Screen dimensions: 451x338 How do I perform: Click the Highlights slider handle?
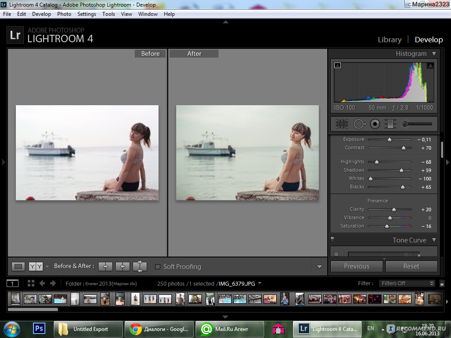click(377, 162)
